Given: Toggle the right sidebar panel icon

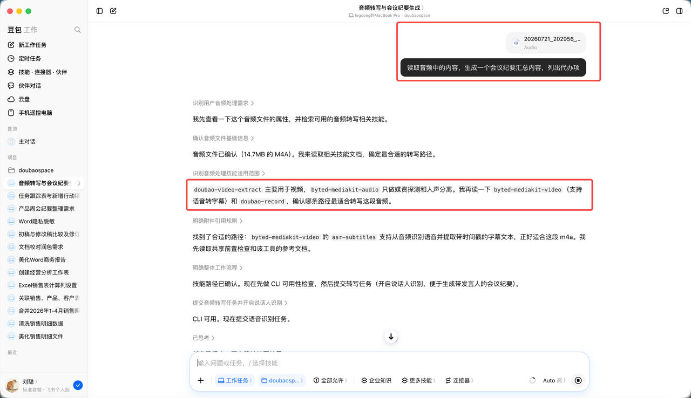Looking at the screenshot, I should (x=679, y=11).
